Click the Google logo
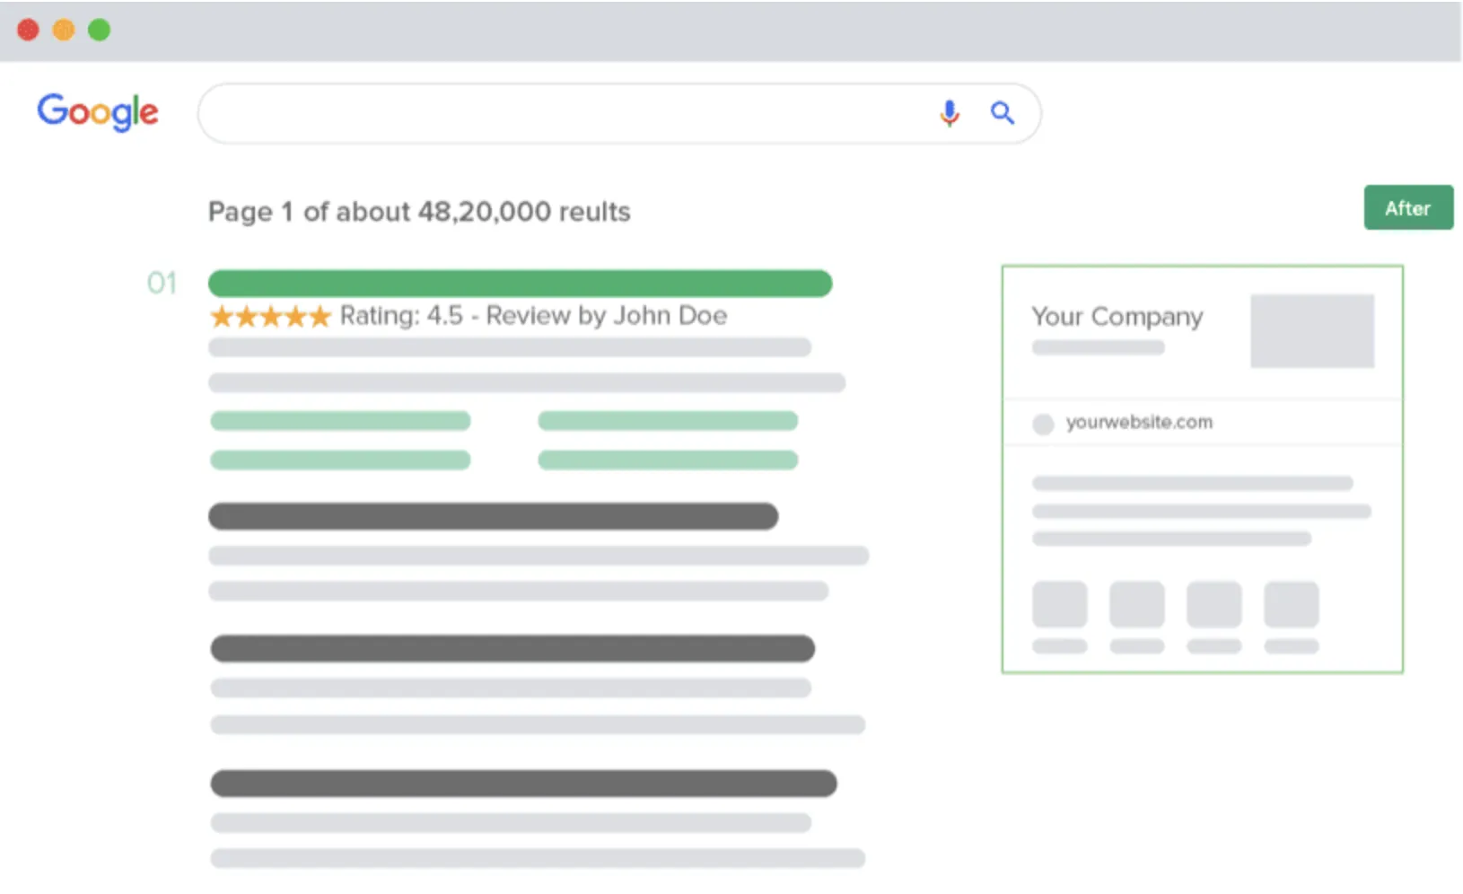Image resolution: width=1463 pixels, height=894 pixels. 98,112
